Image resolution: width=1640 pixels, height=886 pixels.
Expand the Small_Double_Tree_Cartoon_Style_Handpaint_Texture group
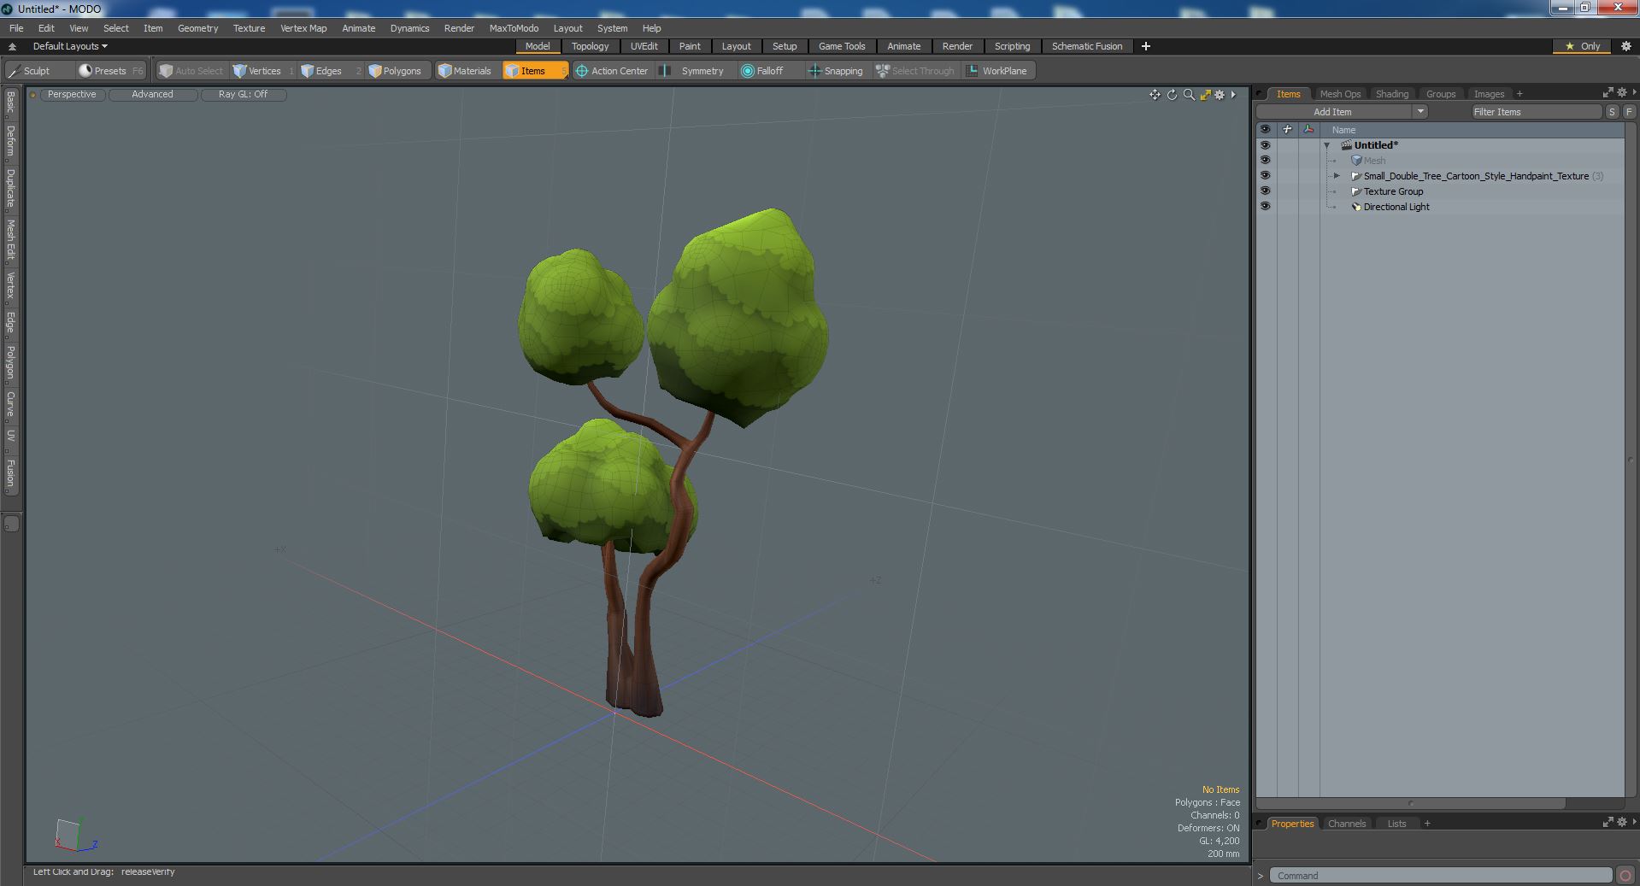[1337, 176]
